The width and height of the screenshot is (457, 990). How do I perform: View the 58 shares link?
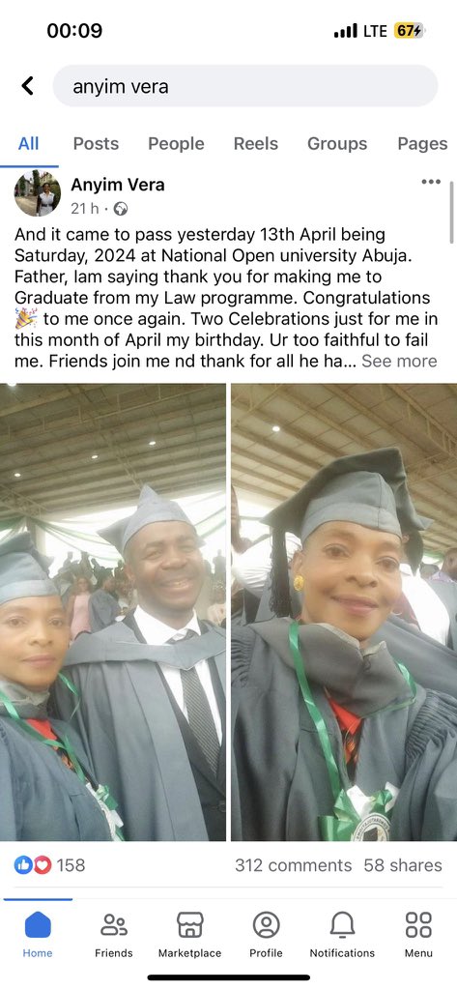[x=403, y=865]
